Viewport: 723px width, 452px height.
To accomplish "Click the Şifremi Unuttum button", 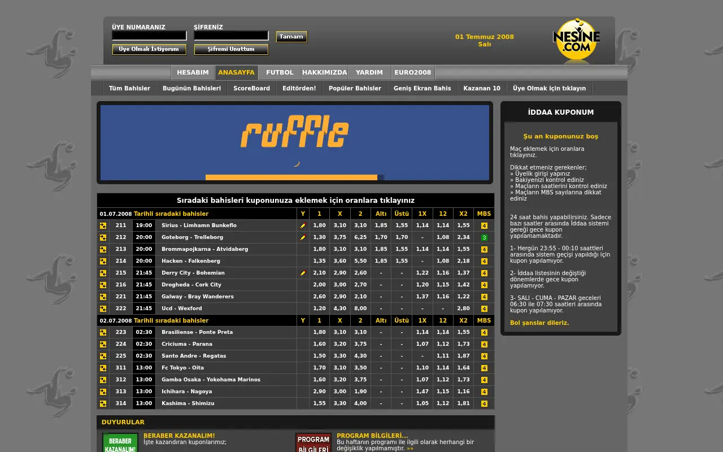I will 231,49.
